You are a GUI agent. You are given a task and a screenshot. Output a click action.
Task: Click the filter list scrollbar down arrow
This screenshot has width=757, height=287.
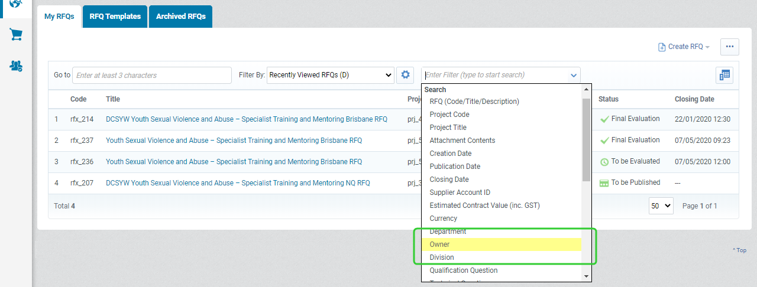coord(587,276)
